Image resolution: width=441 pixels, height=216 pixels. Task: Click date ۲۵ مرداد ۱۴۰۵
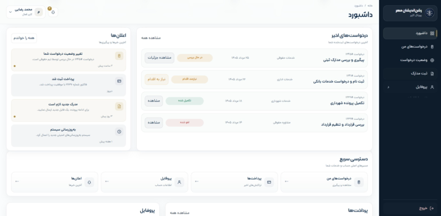[240, 58]
